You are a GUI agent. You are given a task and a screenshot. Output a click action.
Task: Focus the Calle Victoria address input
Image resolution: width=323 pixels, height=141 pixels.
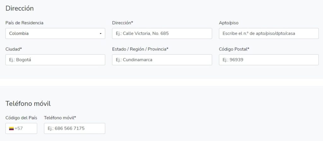162,33
